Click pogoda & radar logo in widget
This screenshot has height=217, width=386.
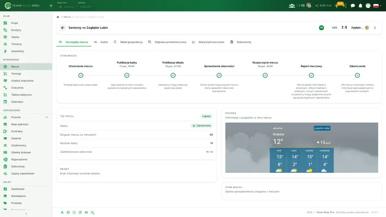coord(322,128)
